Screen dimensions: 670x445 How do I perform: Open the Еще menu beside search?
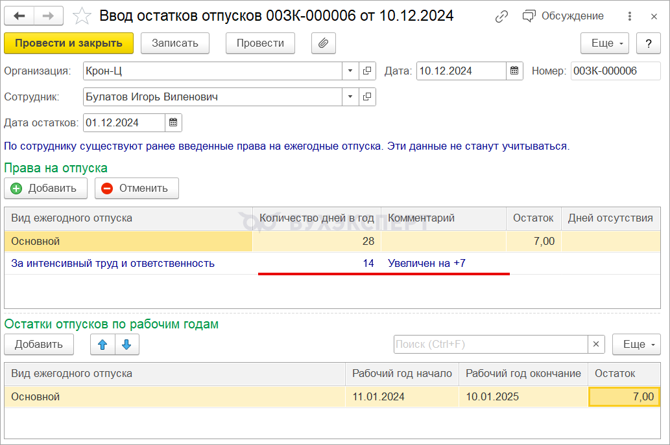[x=636, y=345]
